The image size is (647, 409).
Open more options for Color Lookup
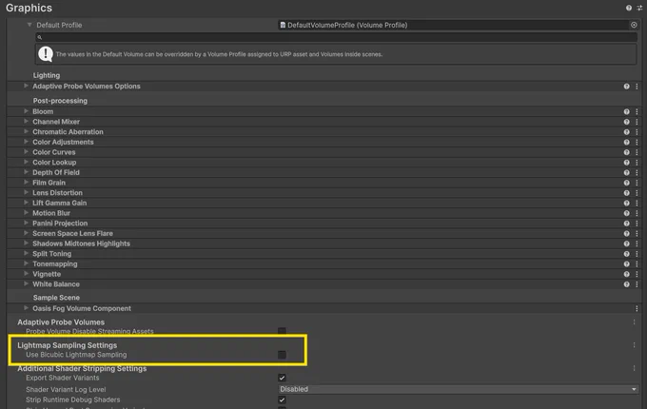pyautogui.click(x=637, y=163)
